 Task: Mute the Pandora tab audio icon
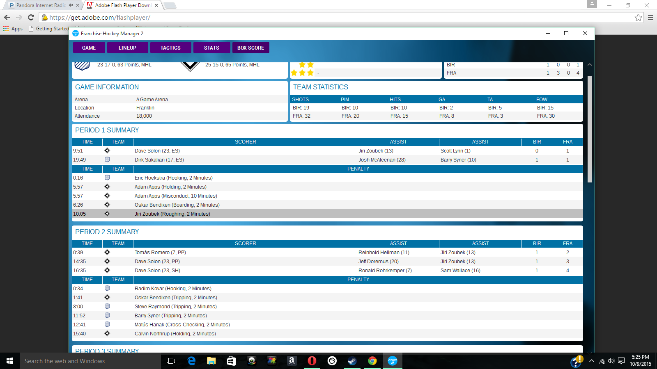71,5
